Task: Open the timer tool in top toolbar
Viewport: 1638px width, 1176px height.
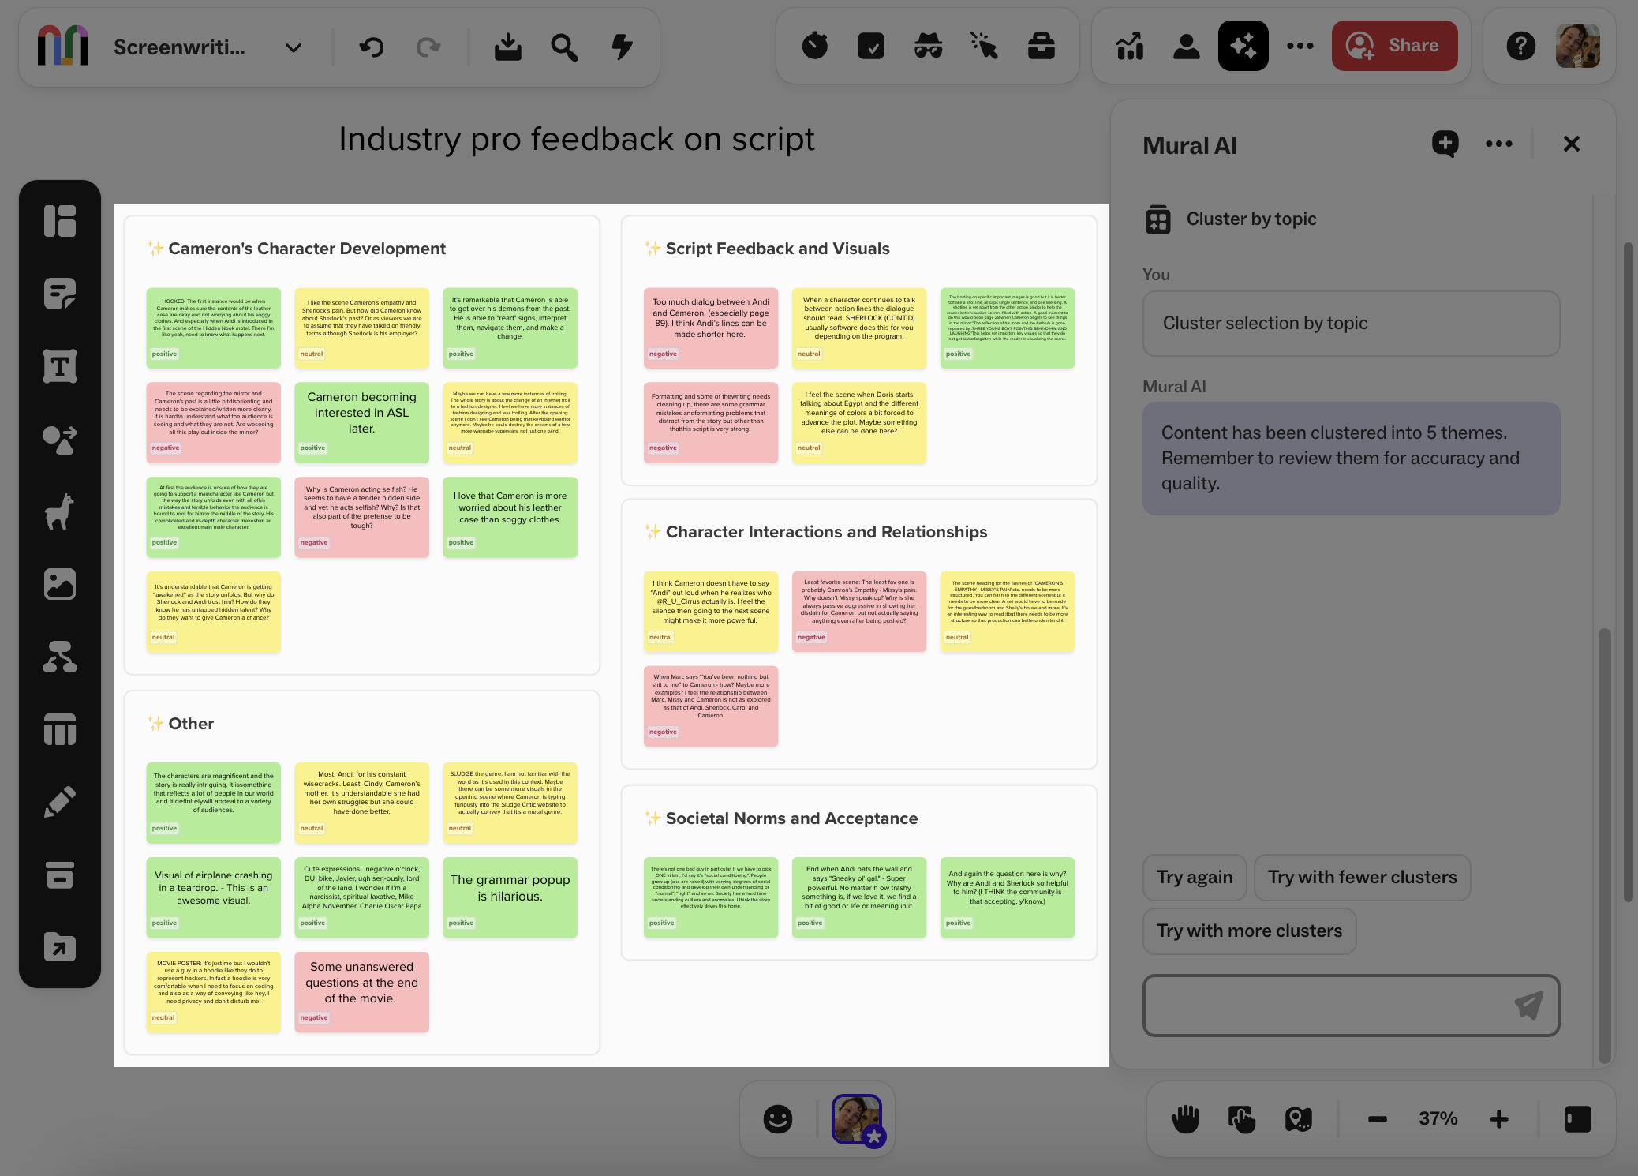Action: 814,46
